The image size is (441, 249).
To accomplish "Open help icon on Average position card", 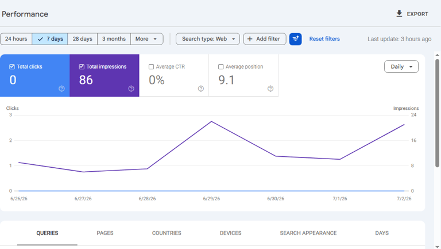I will pyautogui.click(x=270, y=89).
